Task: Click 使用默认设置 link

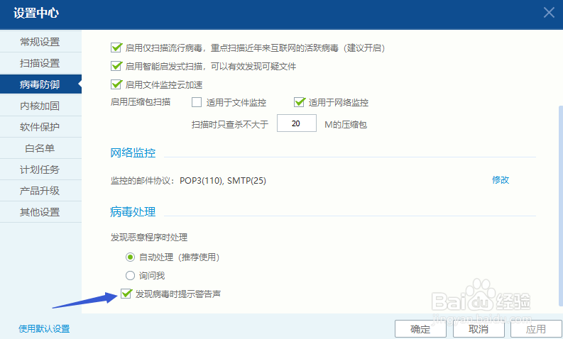Action: point(44,328)
